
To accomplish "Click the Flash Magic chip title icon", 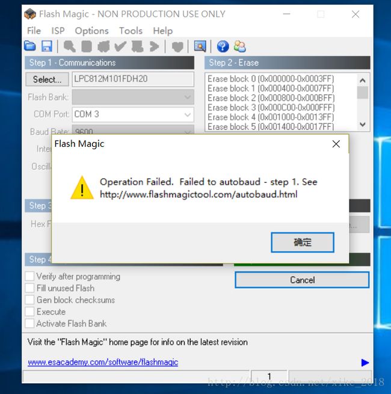I will point(30,14).
